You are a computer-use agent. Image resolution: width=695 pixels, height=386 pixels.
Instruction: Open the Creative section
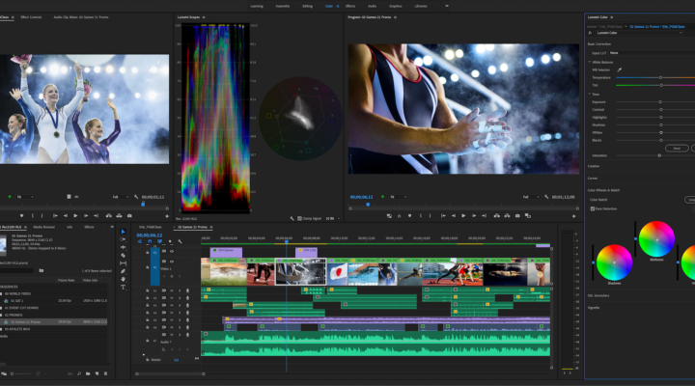(x=594, y=166)
